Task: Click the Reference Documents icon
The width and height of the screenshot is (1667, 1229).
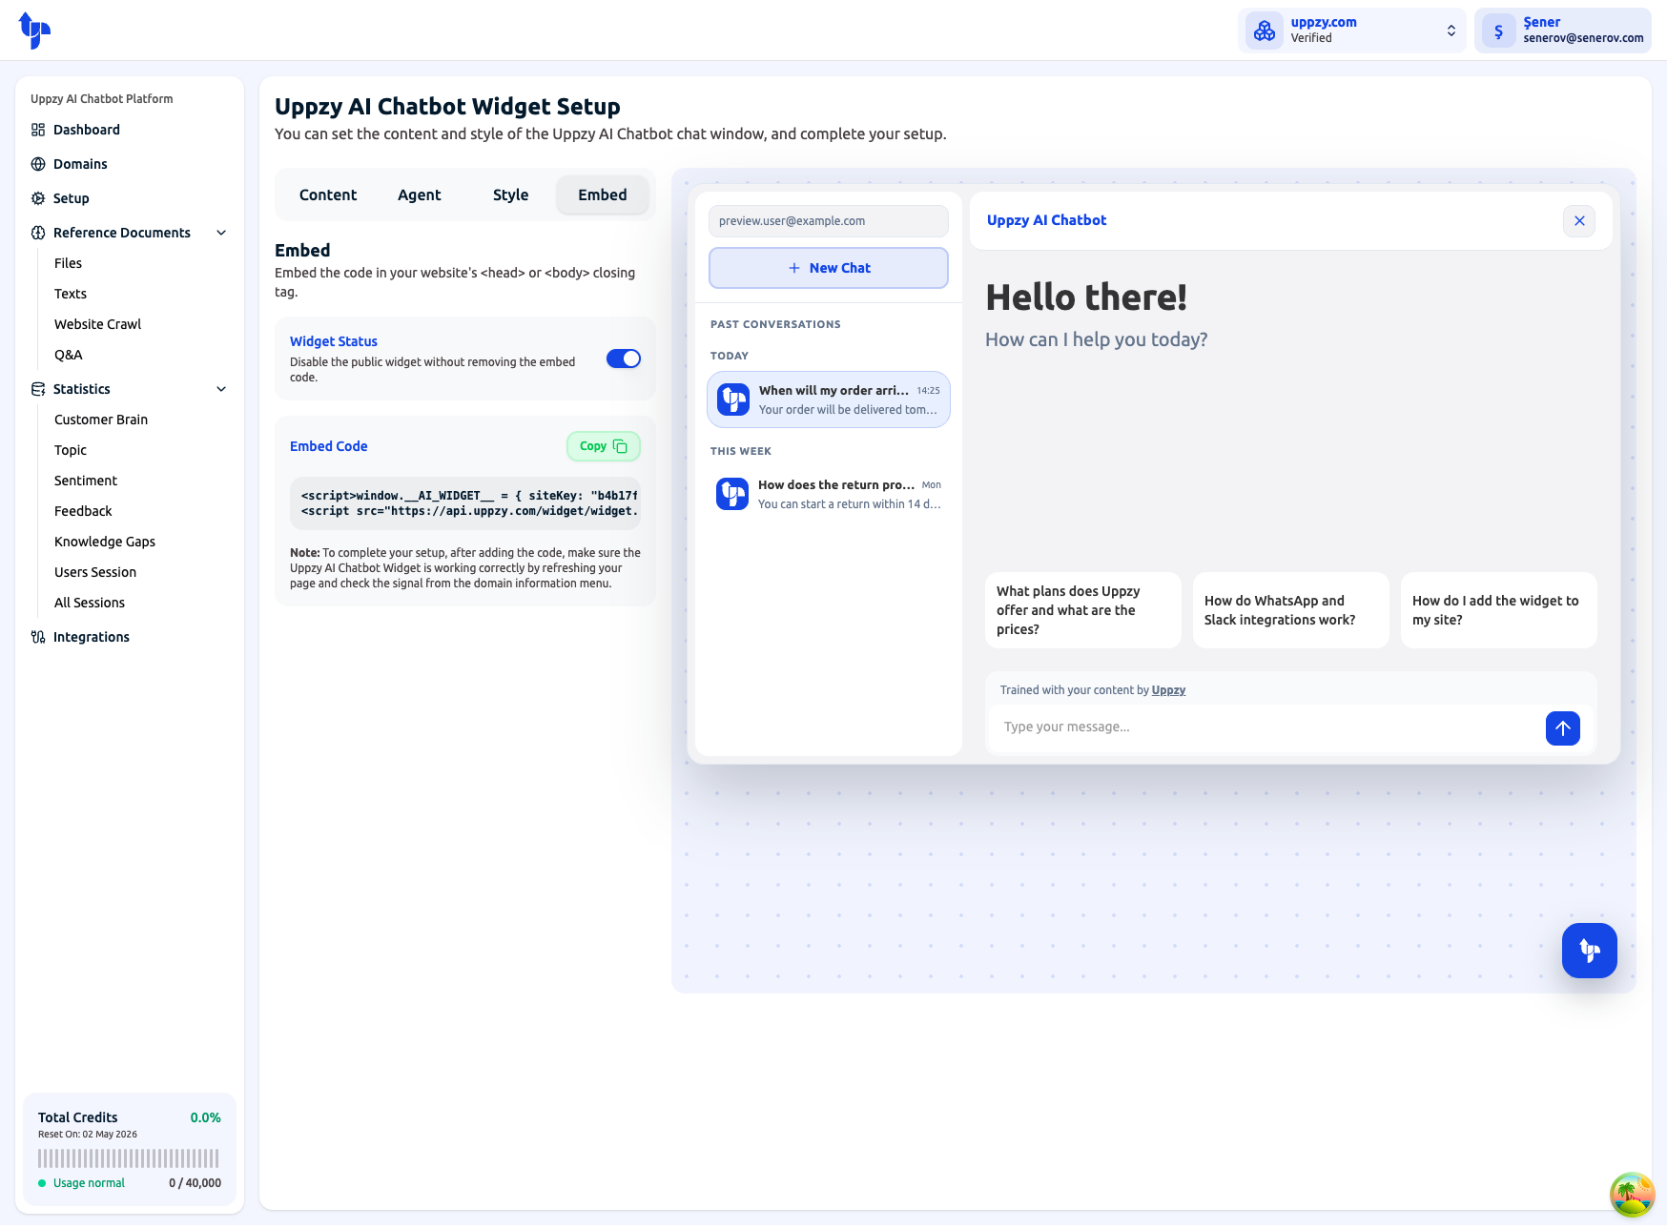Action: 38,233
